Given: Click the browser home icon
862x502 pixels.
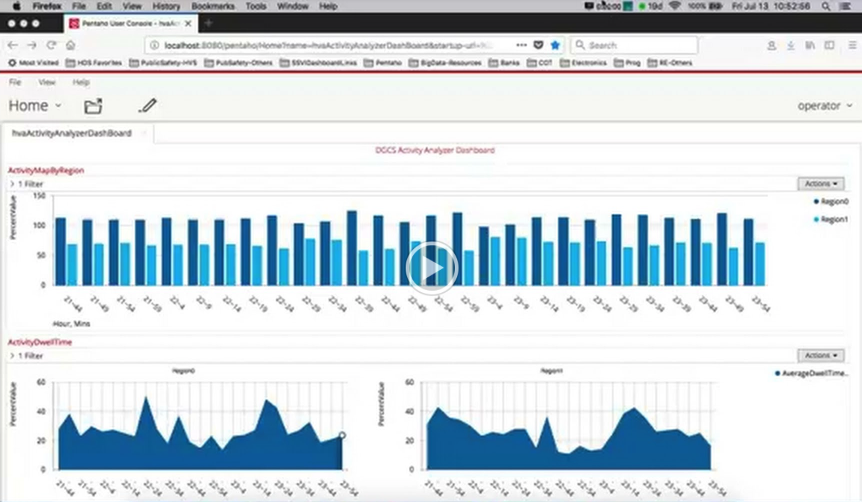Looking at the screenshot, I should (70, 45).
